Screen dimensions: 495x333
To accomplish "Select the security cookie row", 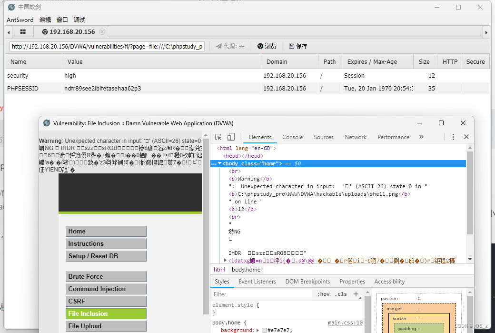I will (247, 76).
